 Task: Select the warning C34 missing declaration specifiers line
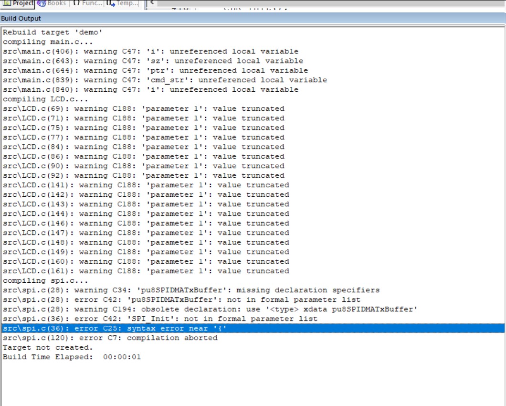pos(191,290)
